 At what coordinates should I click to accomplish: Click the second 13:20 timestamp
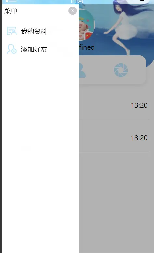click(x=139, y=138)
